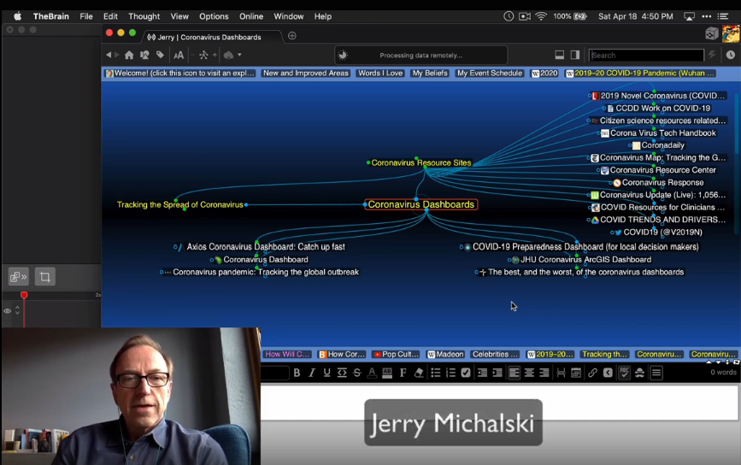Select My Beliefs pin
The image size is (741, 465).
pos(430,74)
